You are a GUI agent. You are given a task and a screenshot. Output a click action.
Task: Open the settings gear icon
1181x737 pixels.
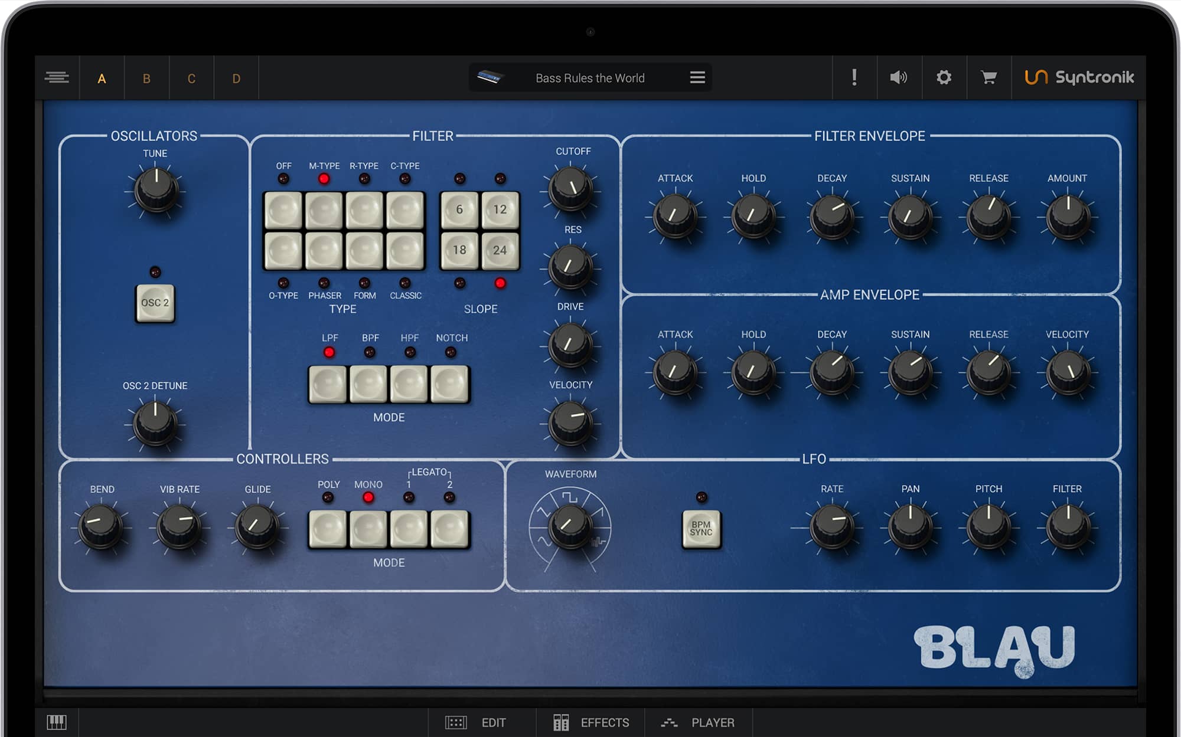(x=944, y=77)
